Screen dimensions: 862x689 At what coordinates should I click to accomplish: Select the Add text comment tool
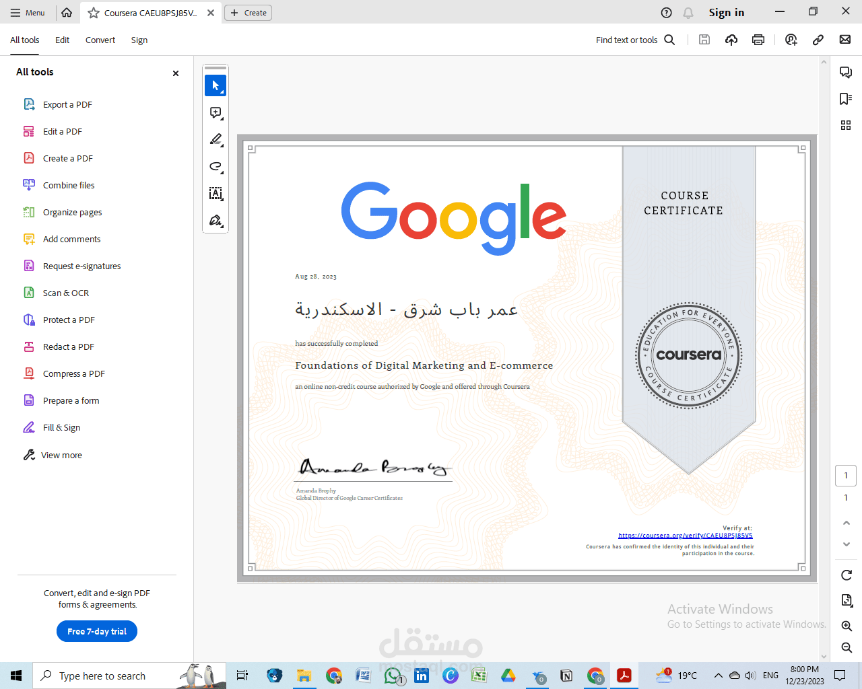tap(214, 193)
